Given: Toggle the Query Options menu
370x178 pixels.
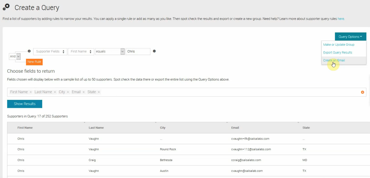Looking at the screenshot, I should coord(350,37).
